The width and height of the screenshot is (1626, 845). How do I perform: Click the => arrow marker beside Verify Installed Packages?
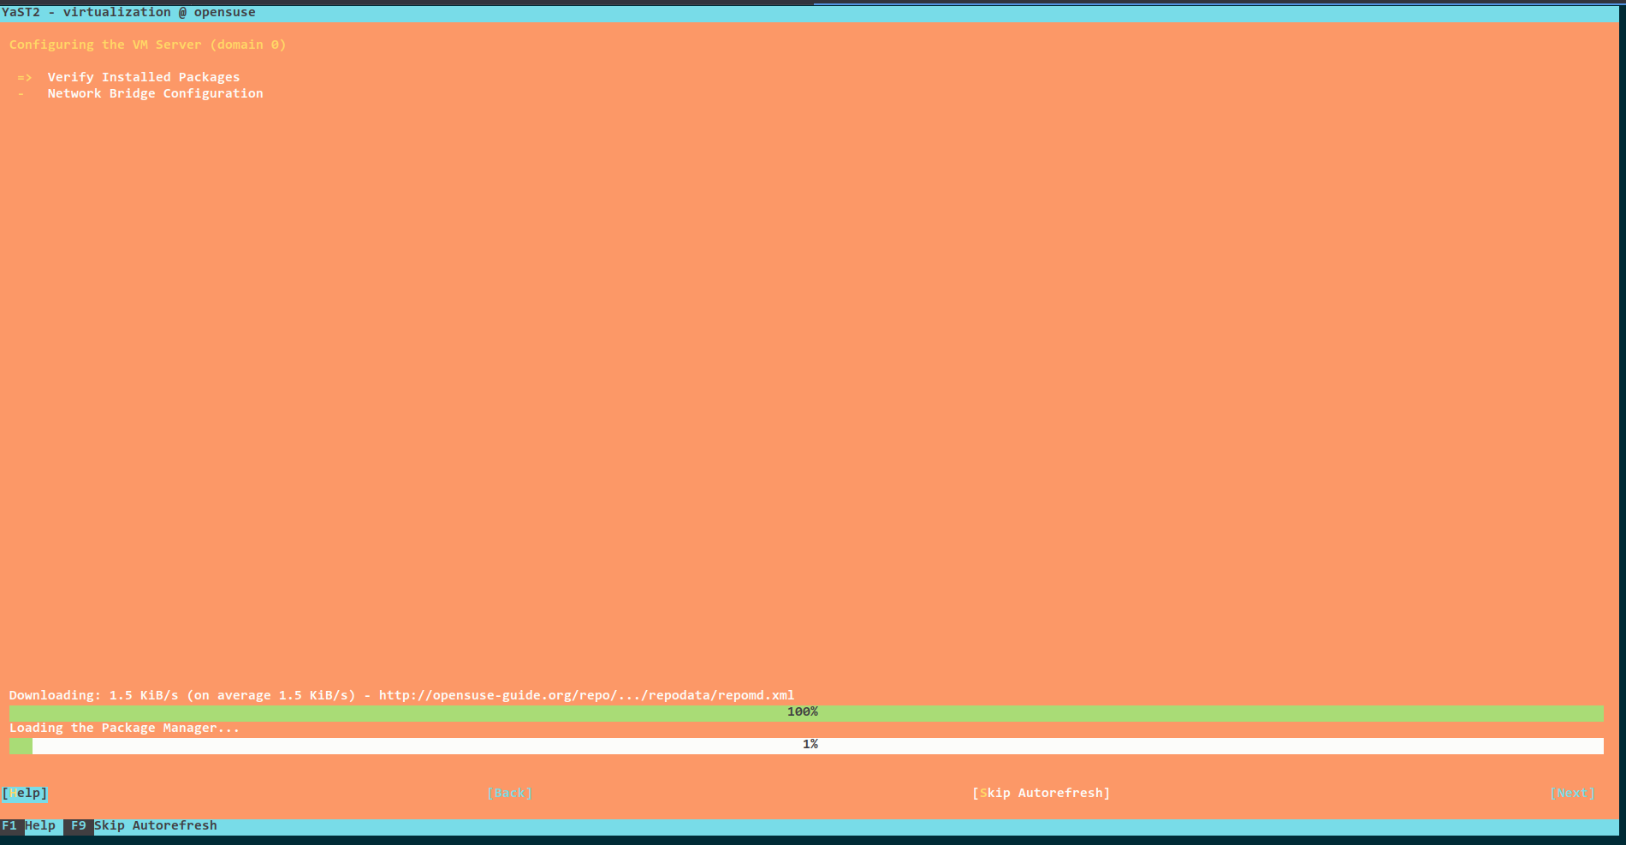pyautogui.click(x=24, y=77)
